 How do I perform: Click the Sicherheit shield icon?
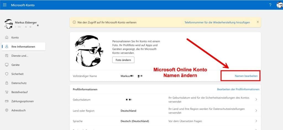pyautogui.click(x=7, y=74)
